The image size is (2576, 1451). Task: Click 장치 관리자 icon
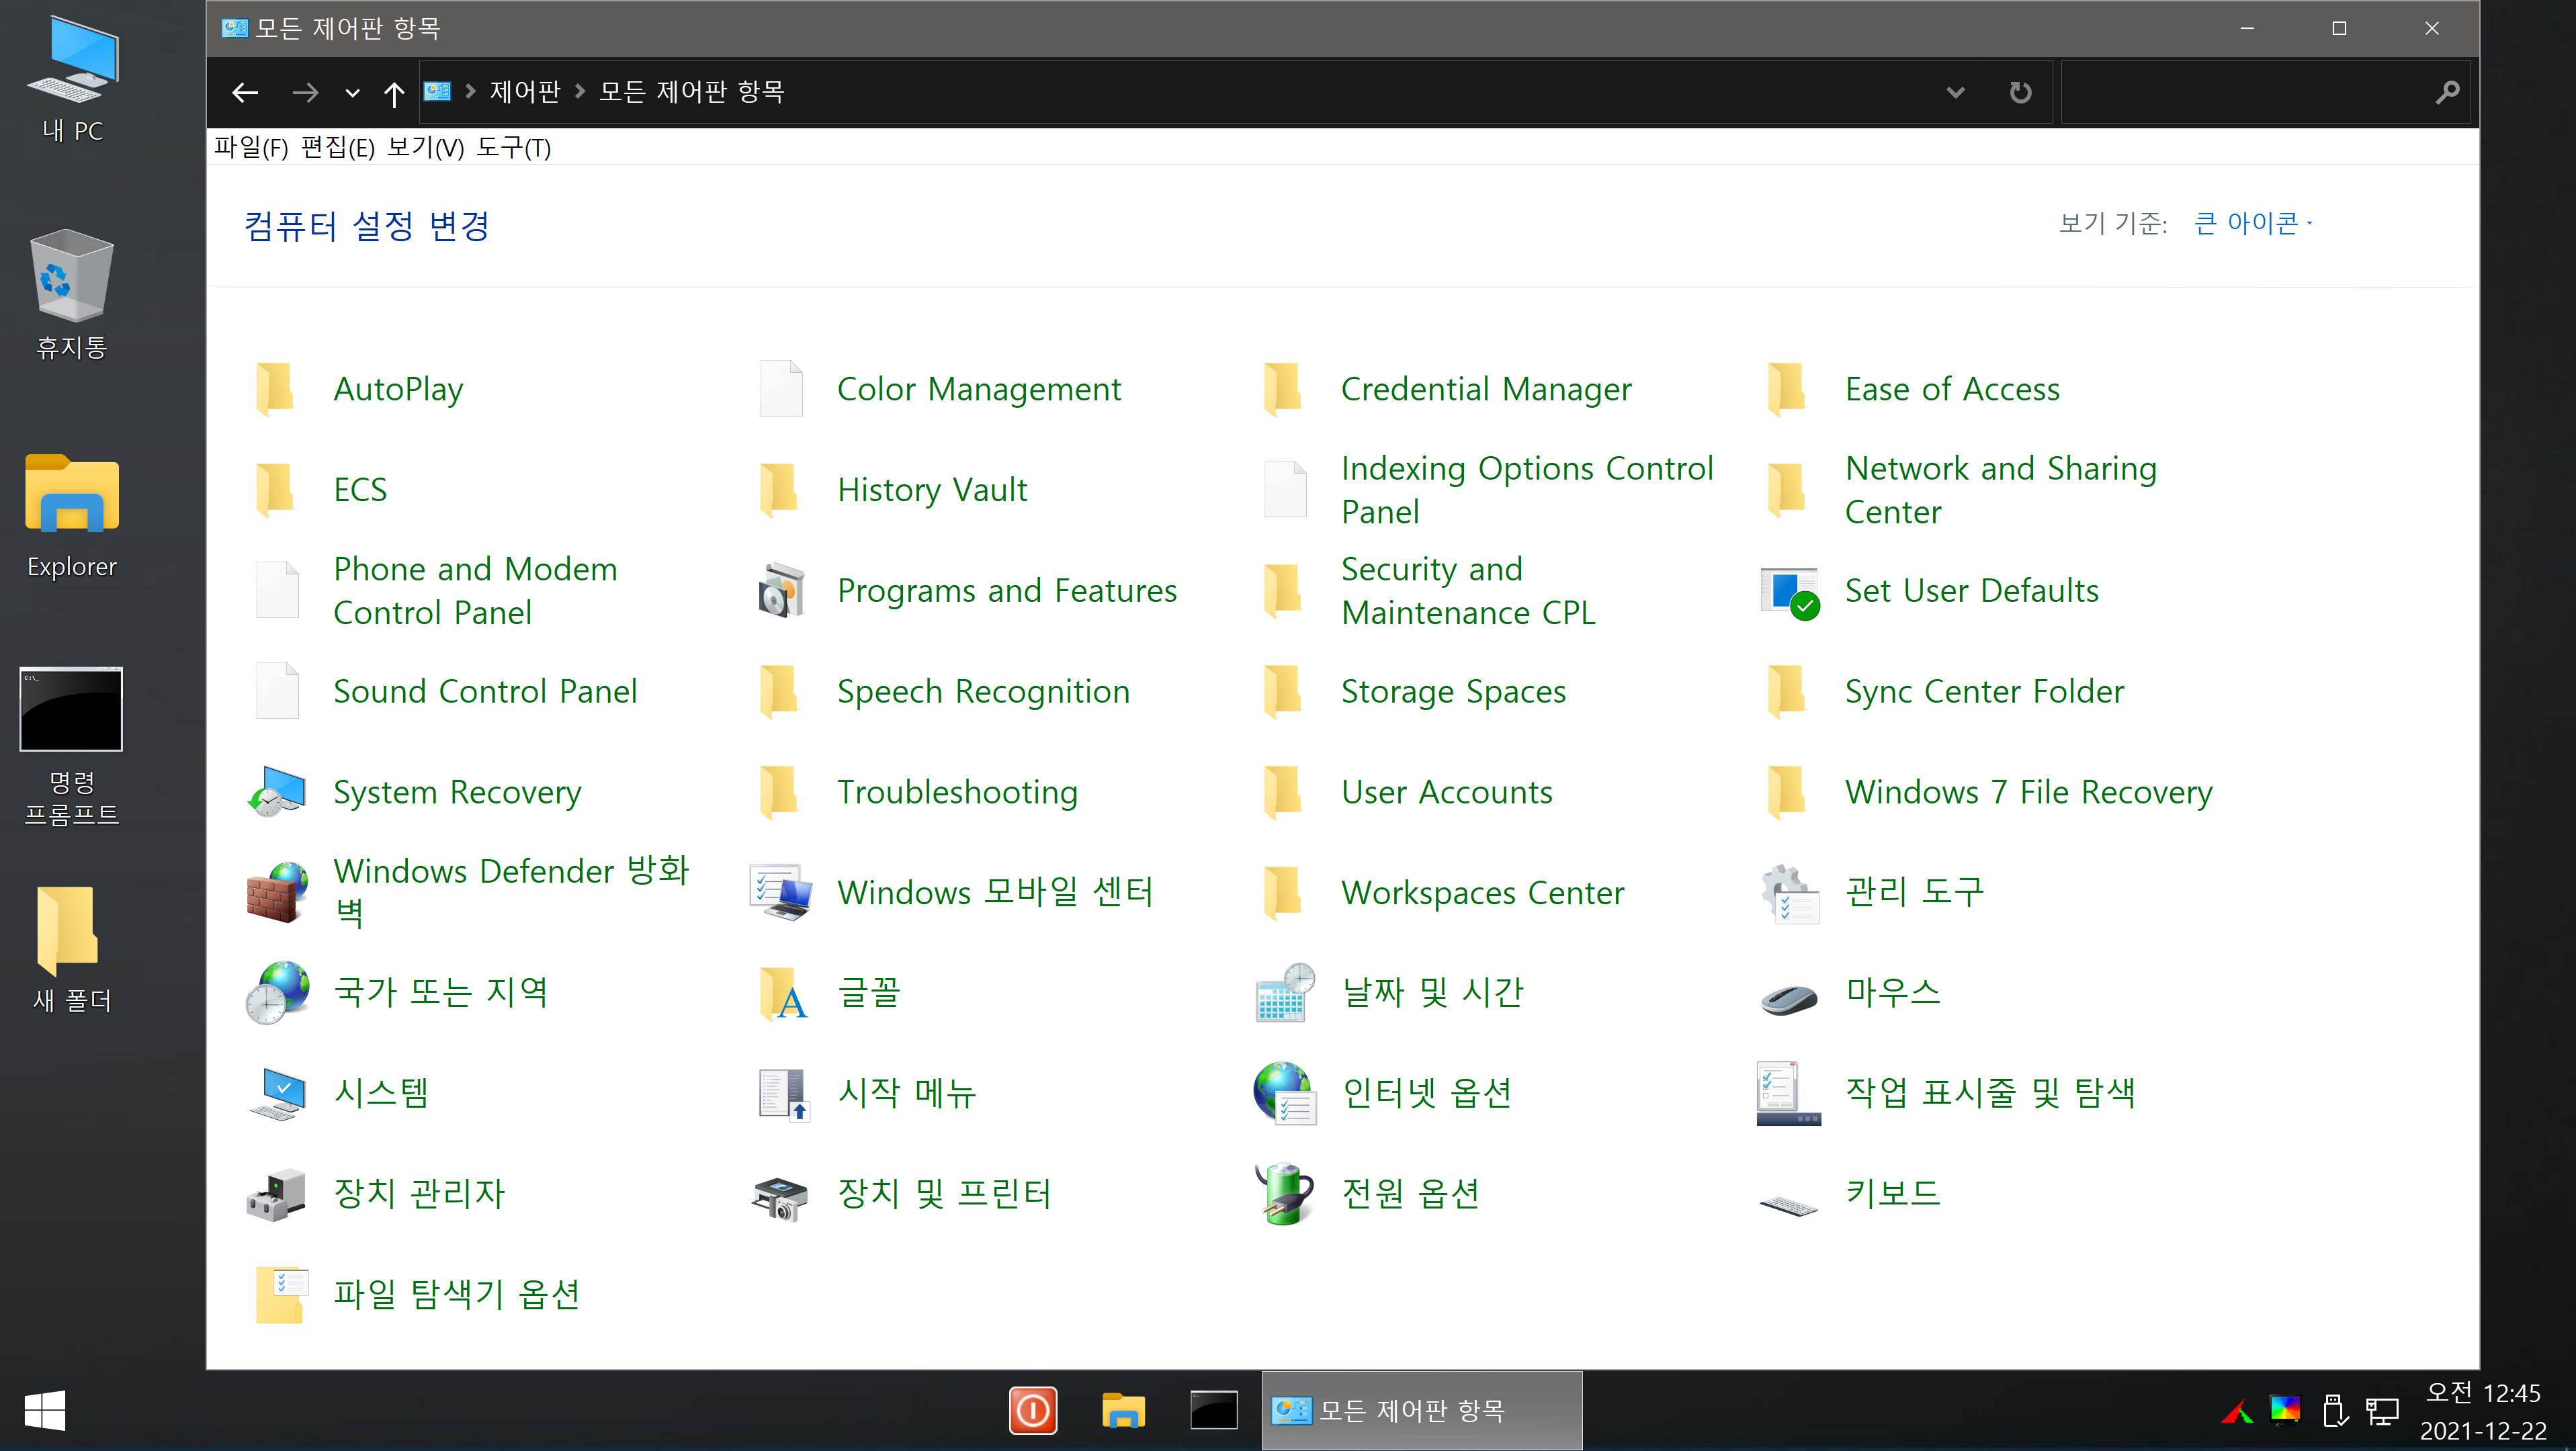click(x=276, y=1195)
